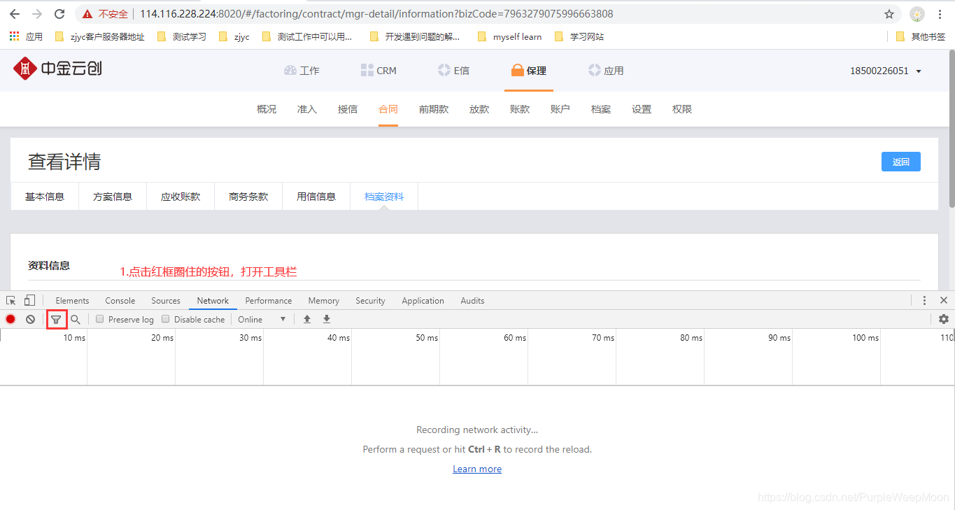Screen dimensions: 955x510
Task: Open the Learn more link
Action: click(476, 469)
